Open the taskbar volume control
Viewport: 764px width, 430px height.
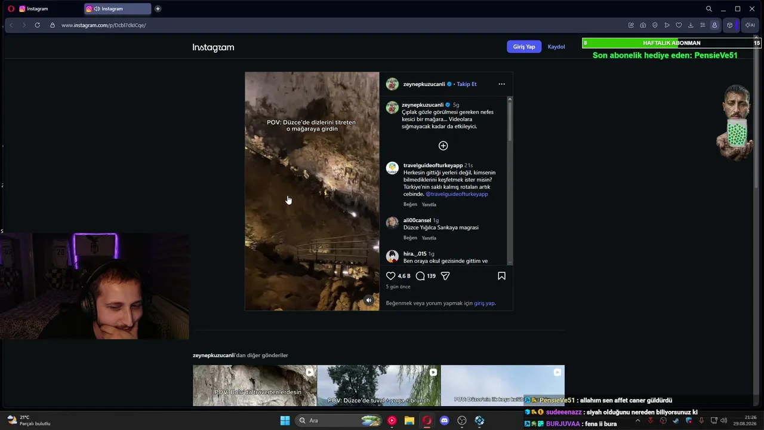pyautogui.click(x=724, y=420)
